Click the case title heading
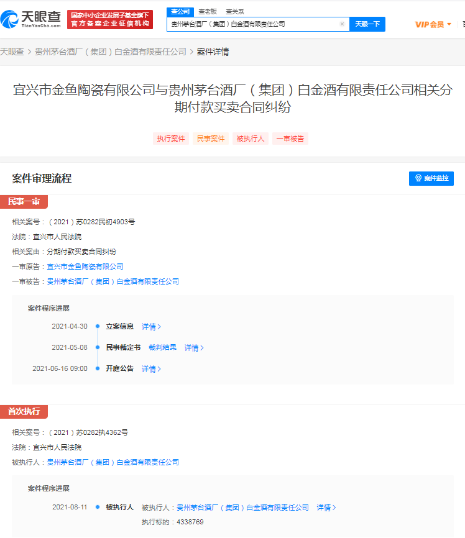The width and height of the screenshot is (465, 538). 233,99
